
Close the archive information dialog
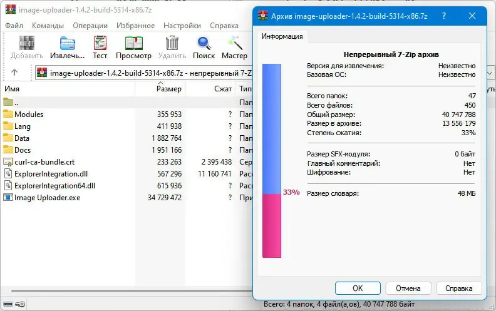coord(472,16)
